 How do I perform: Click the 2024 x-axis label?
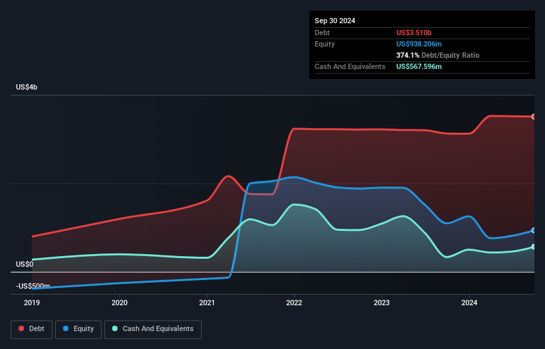[469, 303]
